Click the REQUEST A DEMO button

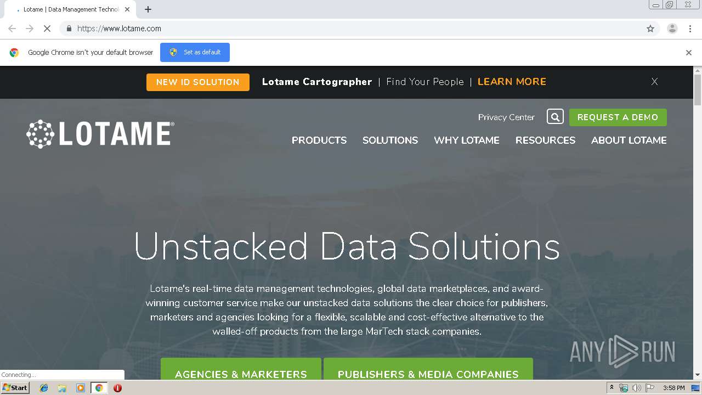coord(618,117)
